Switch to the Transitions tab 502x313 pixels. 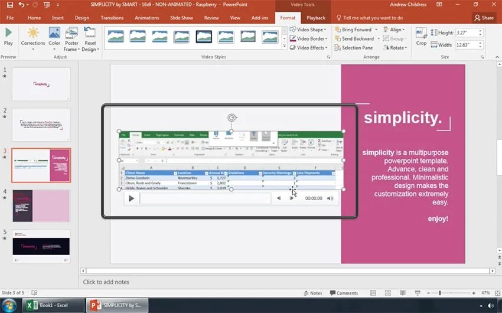click(x=112, y=18)
